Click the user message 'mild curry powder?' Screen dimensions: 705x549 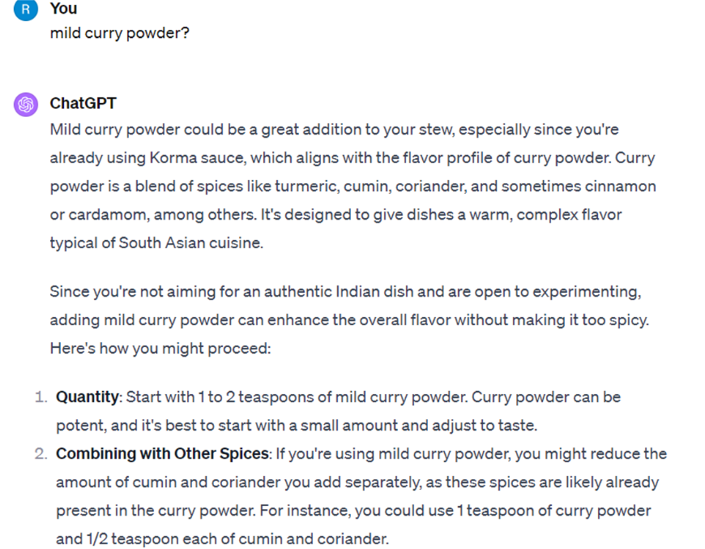point(120,33)
